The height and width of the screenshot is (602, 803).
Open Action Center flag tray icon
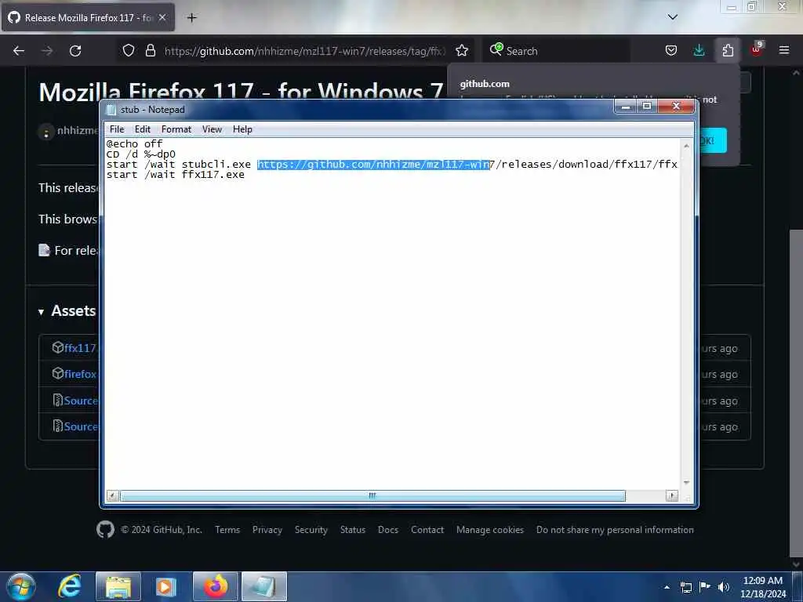click(x=705, y=587)
